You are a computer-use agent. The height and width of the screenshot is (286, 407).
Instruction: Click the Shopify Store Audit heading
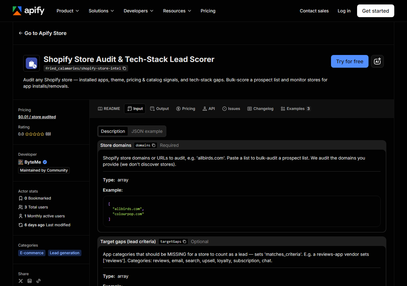click(x=129, y=59)
